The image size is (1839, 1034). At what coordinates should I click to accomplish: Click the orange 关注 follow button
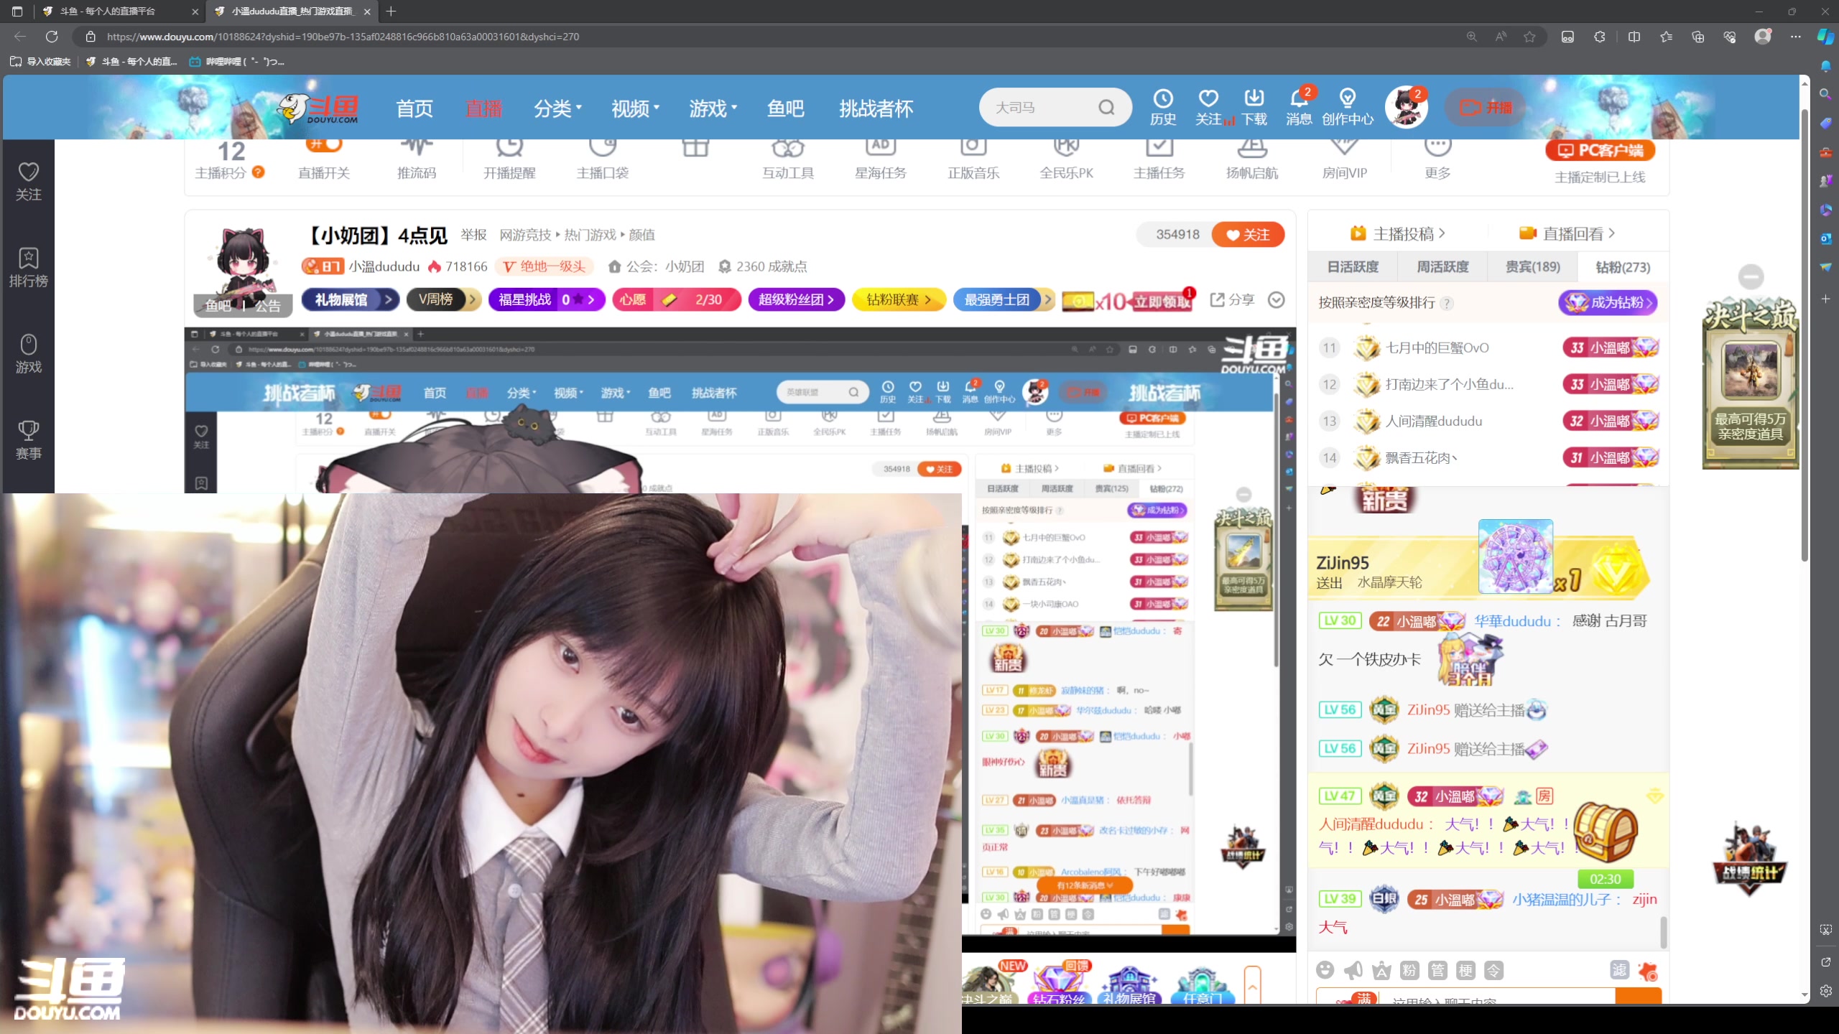click(x=1248, y=234)
